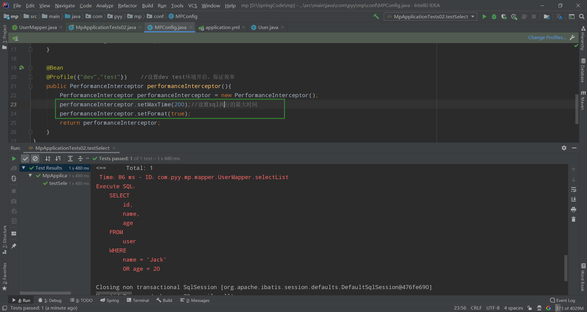The image size is (587, 312).
Task: Switch to application.yml tab
Action: coord(222,28)
